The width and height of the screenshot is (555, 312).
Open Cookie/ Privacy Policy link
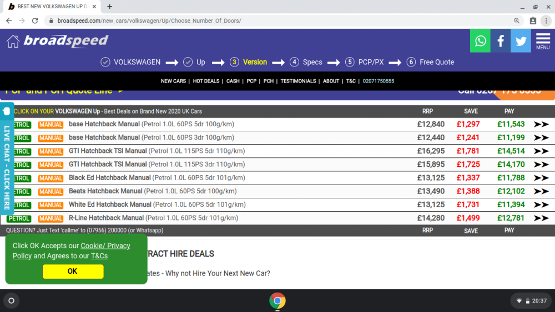tap(72, 250)
